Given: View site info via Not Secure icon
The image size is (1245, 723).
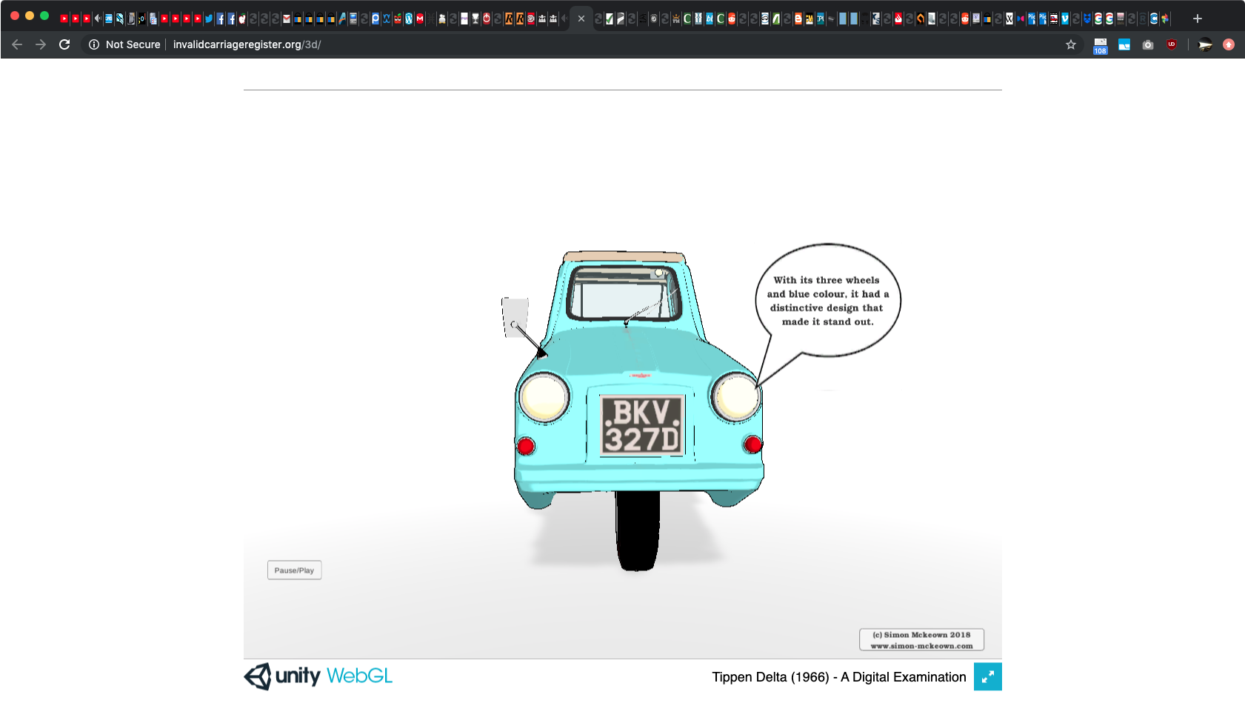Looking at the screenshot, I should tap(94, 44).
